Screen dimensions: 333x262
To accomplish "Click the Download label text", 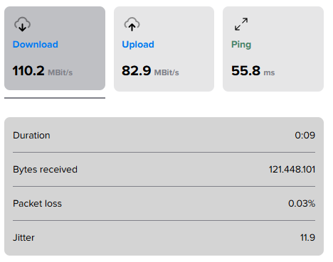I will point(36,45).
